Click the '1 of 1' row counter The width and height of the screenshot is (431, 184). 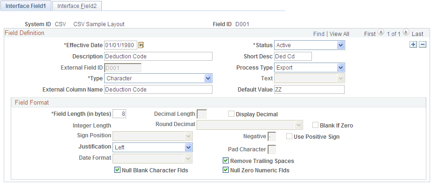coord(393,34)
